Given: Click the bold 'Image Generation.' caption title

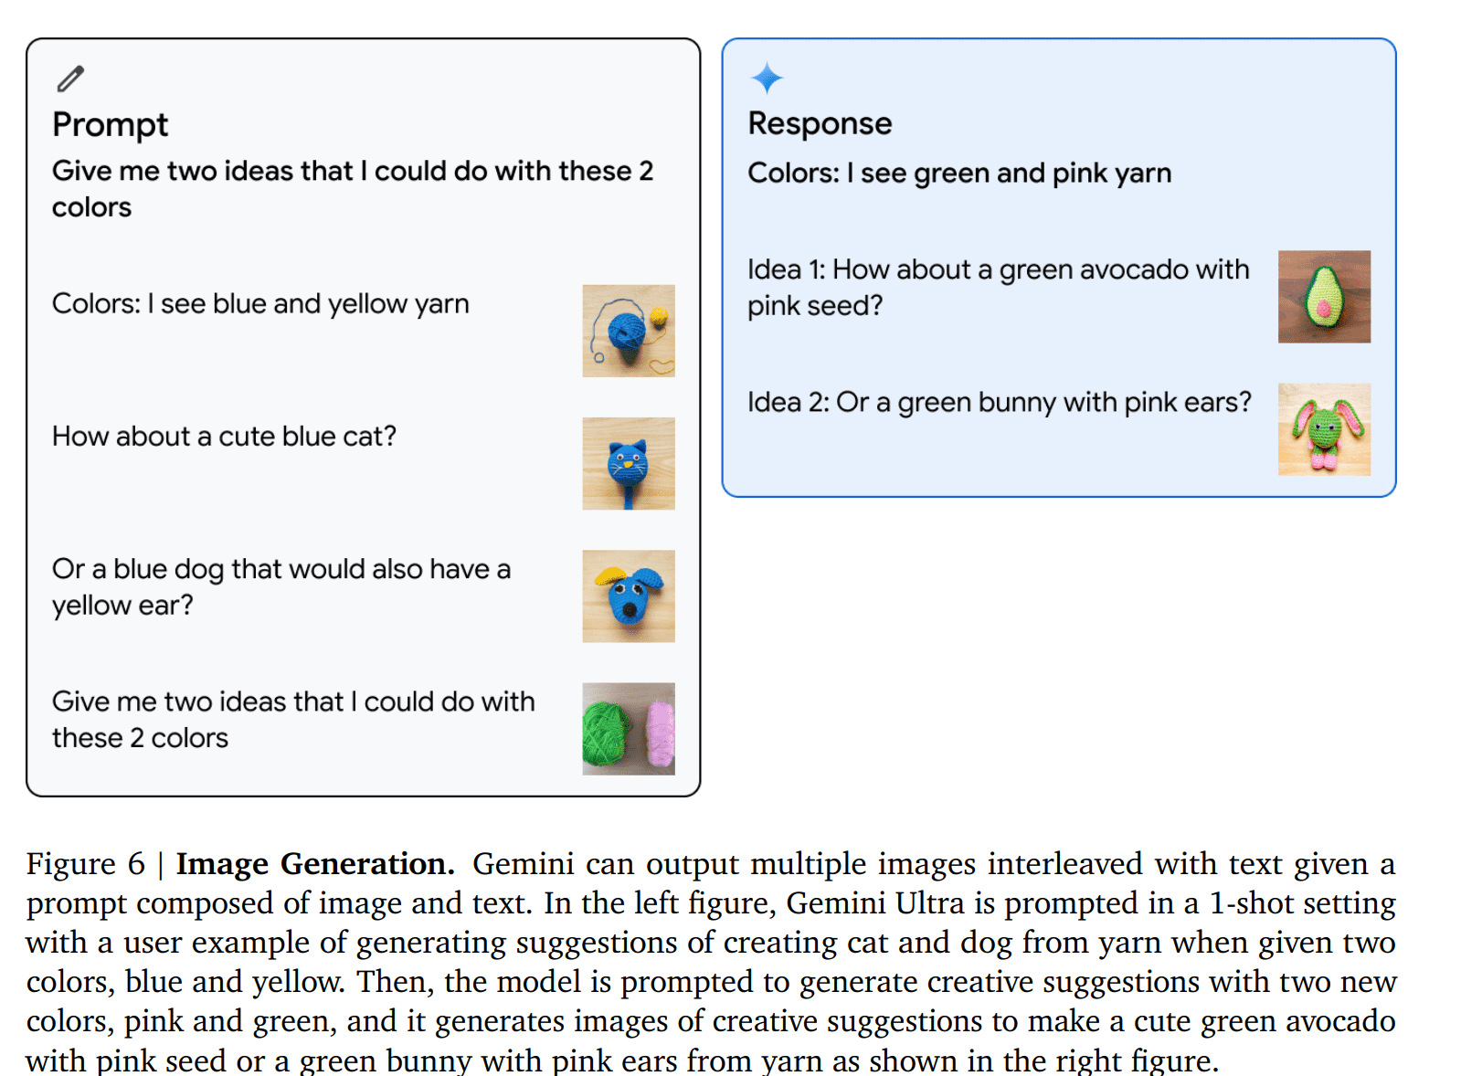Looking at the screenshot, I should (315, 864).
